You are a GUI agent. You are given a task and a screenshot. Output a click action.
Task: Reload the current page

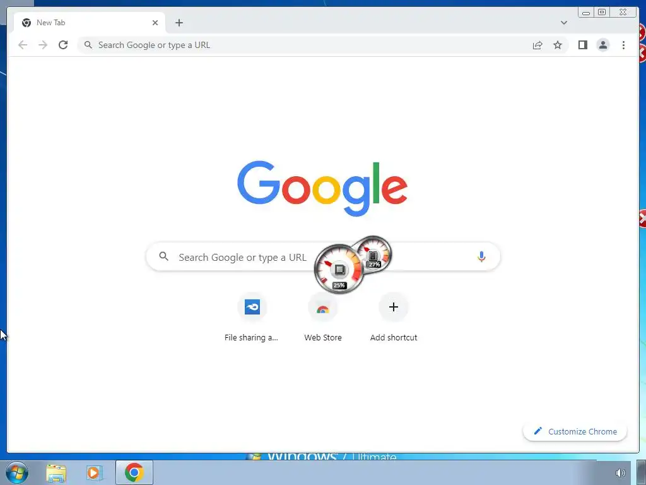point(63,45)
